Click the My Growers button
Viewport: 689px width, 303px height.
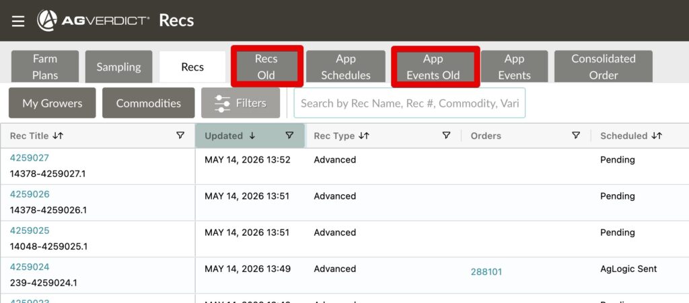coord(52,103)
